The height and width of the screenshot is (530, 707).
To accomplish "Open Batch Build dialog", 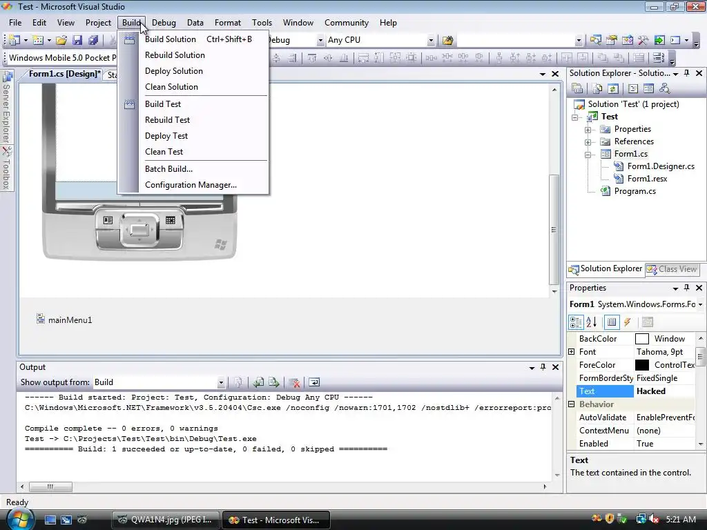I will [193, 169].
